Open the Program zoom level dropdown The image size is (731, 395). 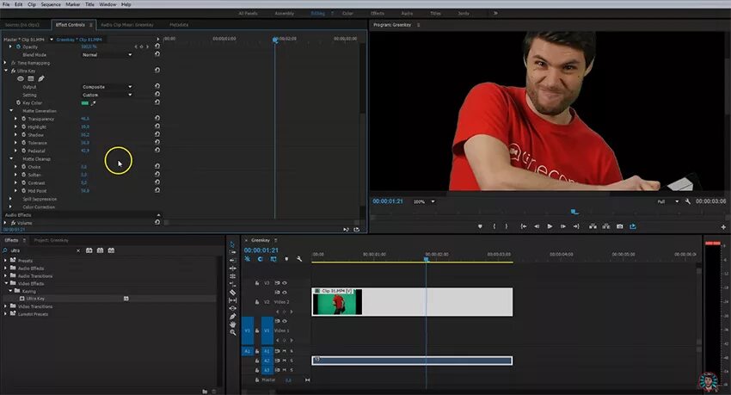[x=424, y=201]
